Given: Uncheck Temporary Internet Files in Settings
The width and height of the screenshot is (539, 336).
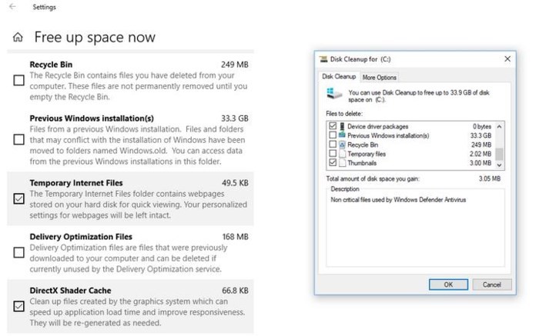Looking at the screenshot, I should [x=18, y=199].
